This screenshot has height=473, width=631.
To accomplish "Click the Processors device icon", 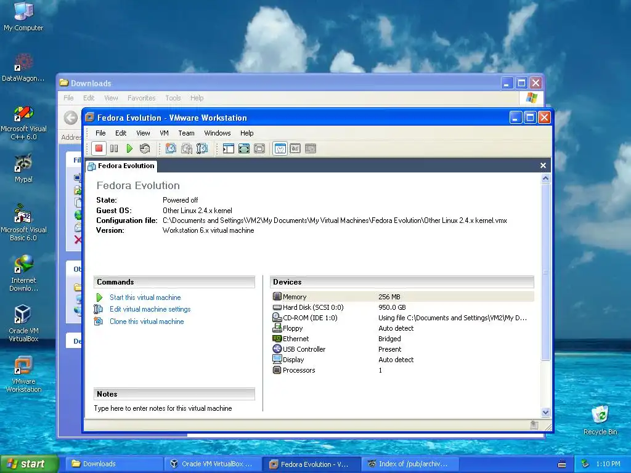I will [277, 370].
